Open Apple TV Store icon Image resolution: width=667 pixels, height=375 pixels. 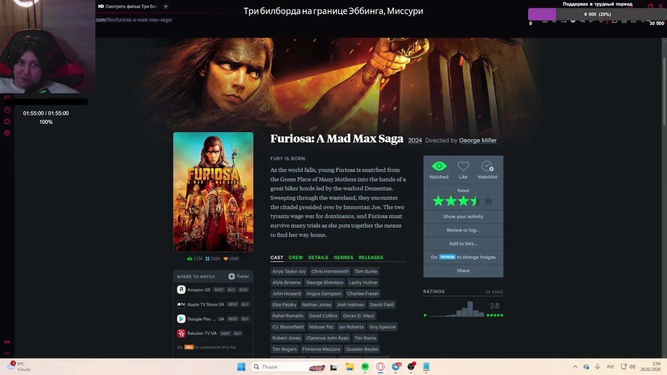tap(181, 304)
